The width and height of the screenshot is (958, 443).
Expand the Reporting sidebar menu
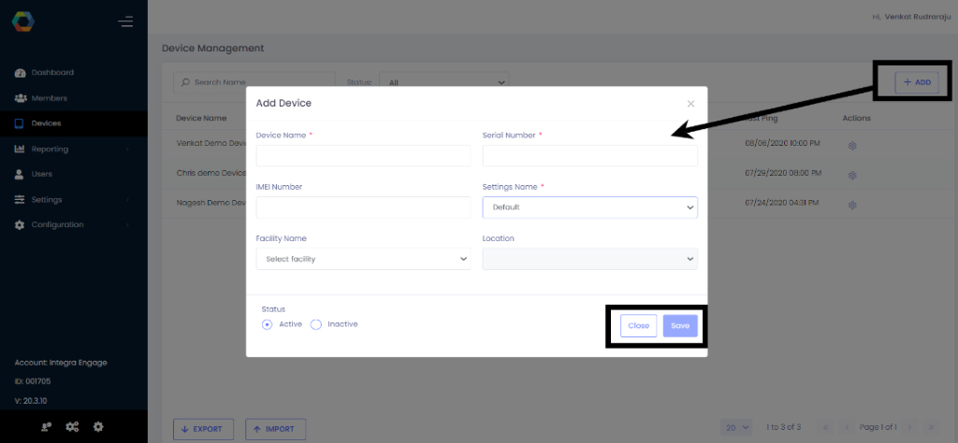pyautogui.click(x=51, y=149)
